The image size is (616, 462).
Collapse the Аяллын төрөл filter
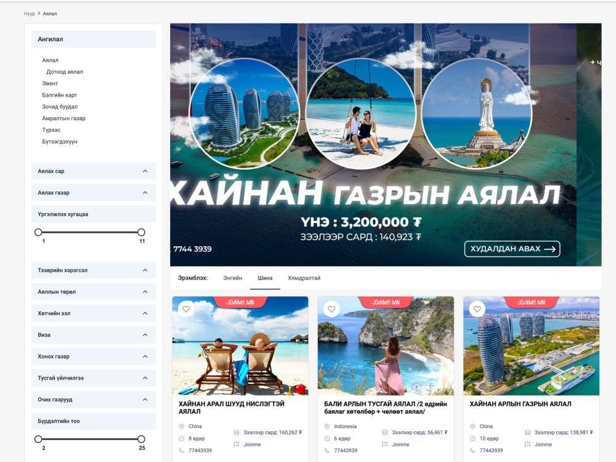pos(94,292)
